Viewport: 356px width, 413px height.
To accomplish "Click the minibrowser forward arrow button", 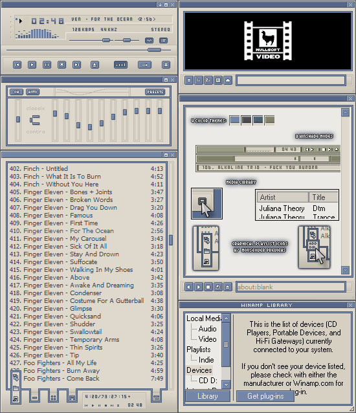I will pyautogui.click(x=199, y=287).
